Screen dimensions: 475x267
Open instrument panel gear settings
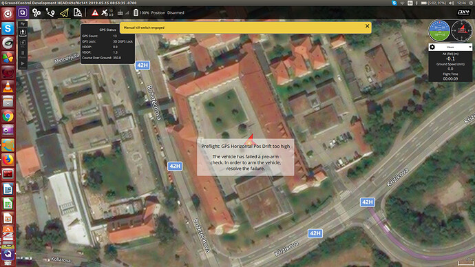click(x=432, y=47)
